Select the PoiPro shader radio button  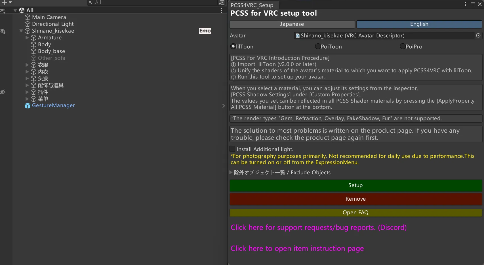(403, 46)
